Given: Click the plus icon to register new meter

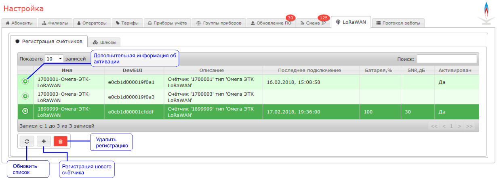Looking at the screenshot, I should pyautogui.click(x=44, y=142).
